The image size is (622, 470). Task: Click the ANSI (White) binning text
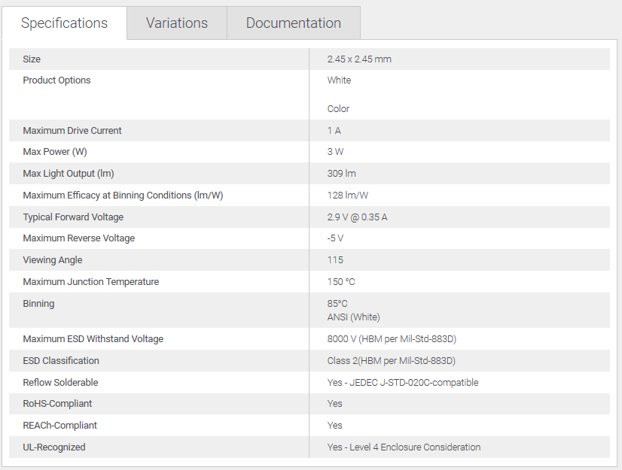tap(353, 317)
